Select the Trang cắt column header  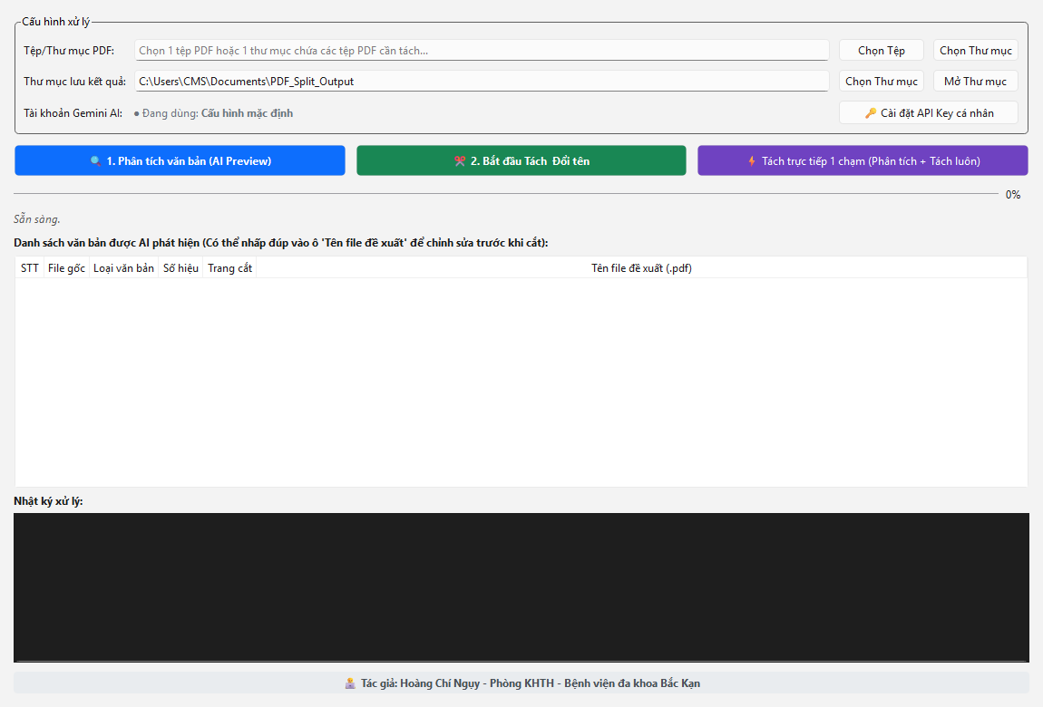coord(229,267)
